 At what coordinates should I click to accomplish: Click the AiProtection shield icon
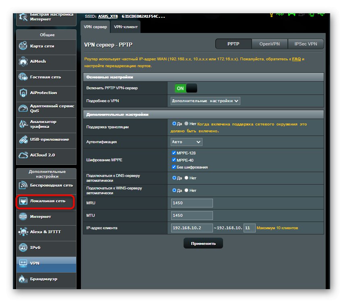pos(23,92)
